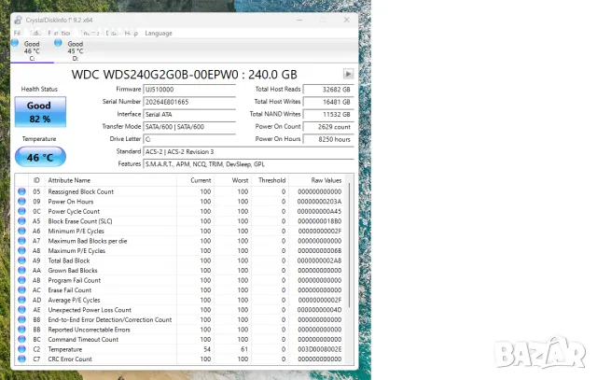This screenshot has width=597, height=380.
Task: Click the Attribute Name column header
Action: (x=110, y=180)
